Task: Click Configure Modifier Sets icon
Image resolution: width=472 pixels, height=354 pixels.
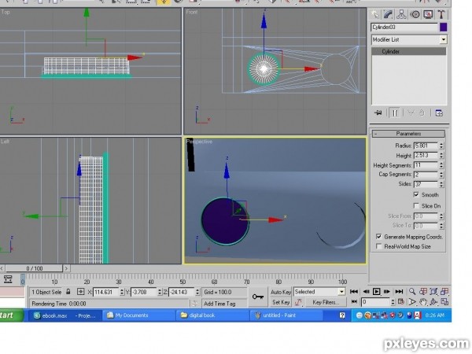Action: (x=439, y=112)
